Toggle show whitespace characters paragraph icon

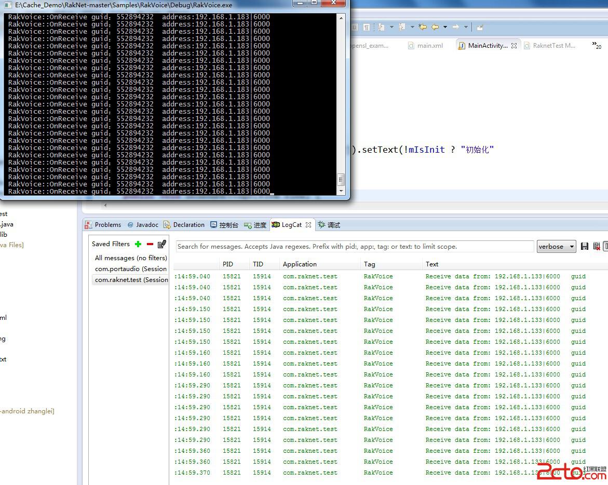pos(367,27)
